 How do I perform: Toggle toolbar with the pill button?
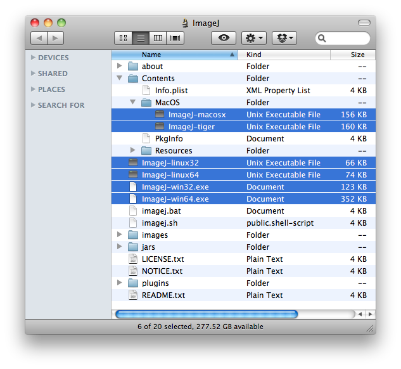pyautogui.click(x=364, y=23)
